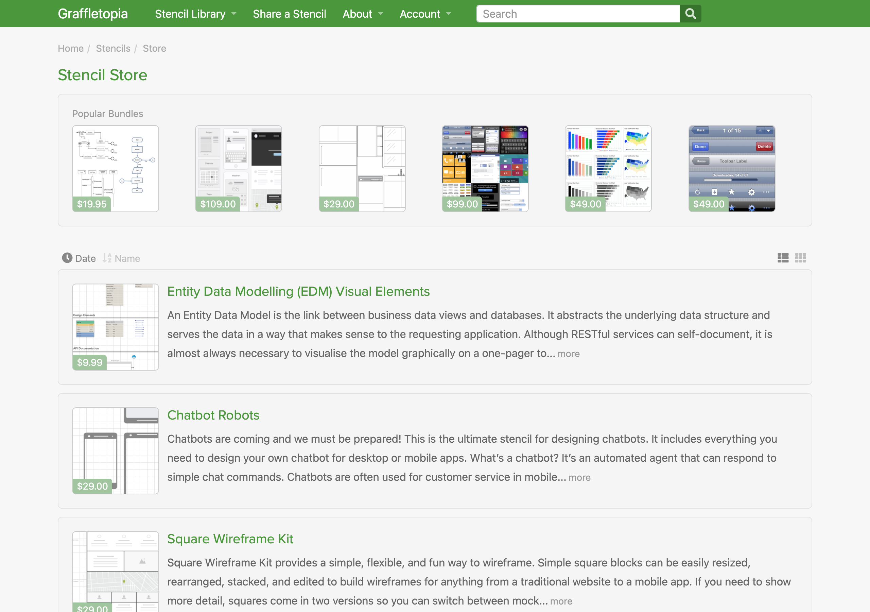
Task: Open the Chatbot Robots title link
Action: (x=213, y=415)
